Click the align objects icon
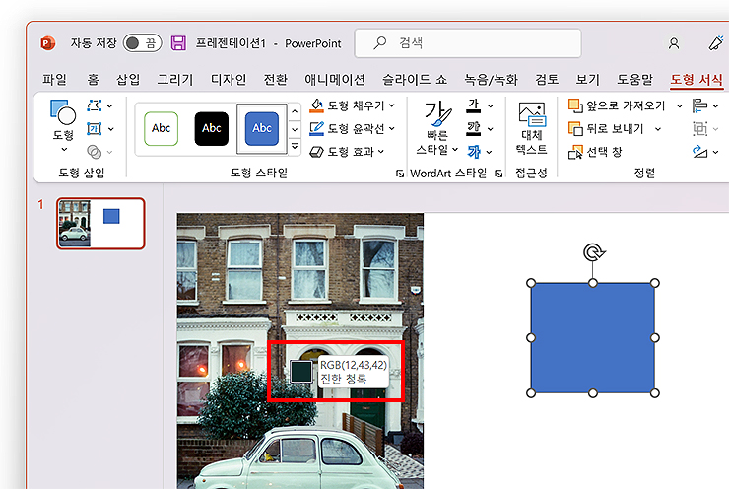The image size is (729, 489). pyautogui.click(x=698, y=105)
